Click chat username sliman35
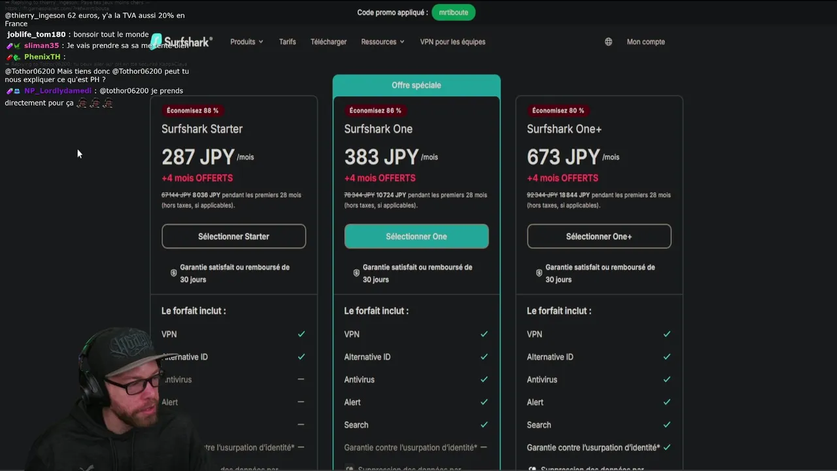Viewport: 837px width, 471px height. 41,46
